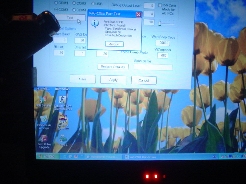Click the 'Opto/Iso: No' text
Image resolution: width=246 pixels, height=184 pixels.
tap(113, 32)
